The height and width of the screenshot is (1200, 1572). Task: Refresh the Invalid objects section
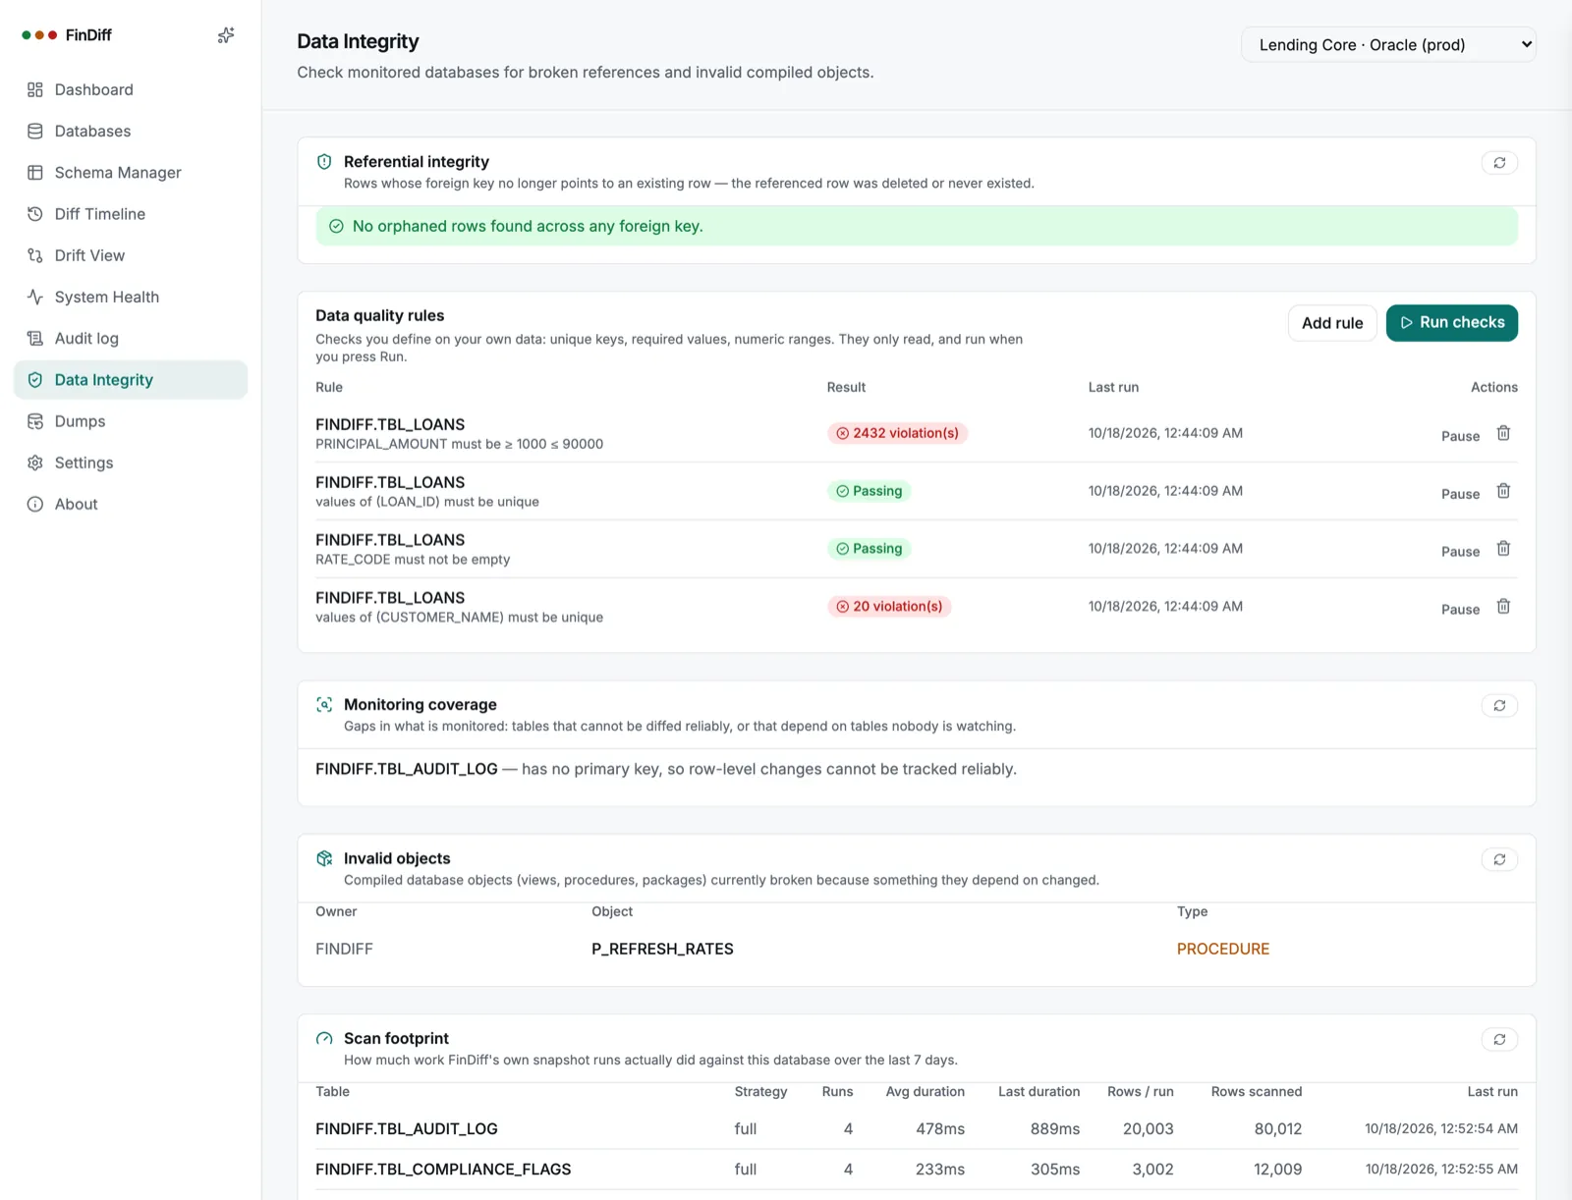click(x=1499, y=860)
